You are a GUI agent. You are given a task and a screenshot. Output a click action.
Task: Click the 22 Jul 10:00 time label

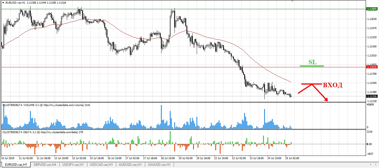click(221, 158)
